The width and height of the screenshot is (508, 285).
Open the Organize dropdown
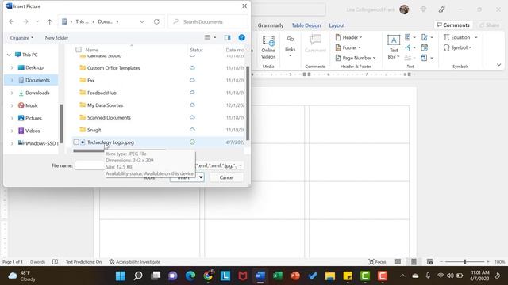point(21,38)
